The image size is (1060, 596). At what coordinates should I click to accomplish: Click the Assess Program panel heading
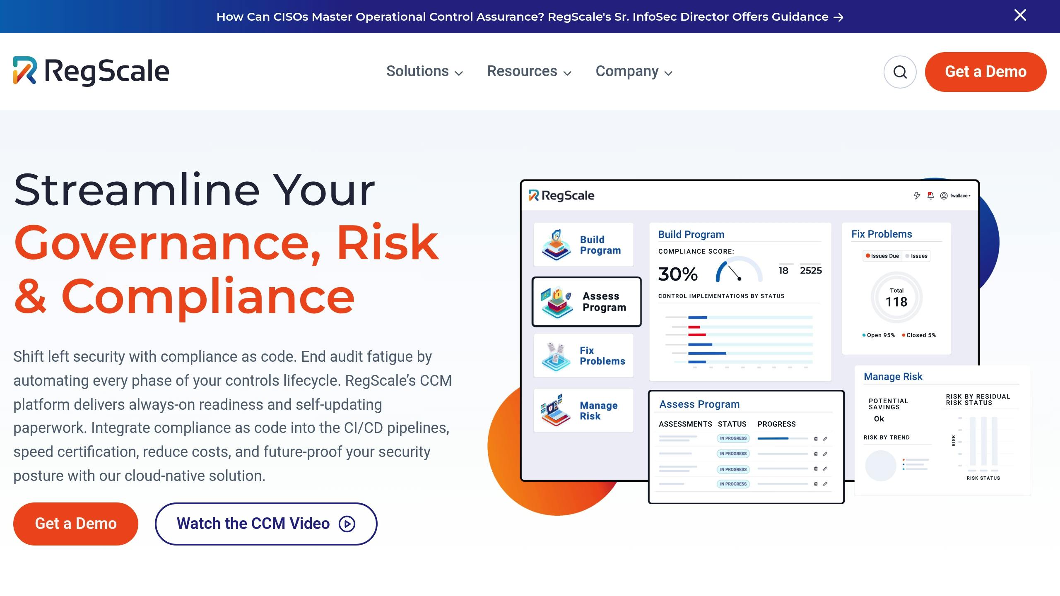[699, 404]
